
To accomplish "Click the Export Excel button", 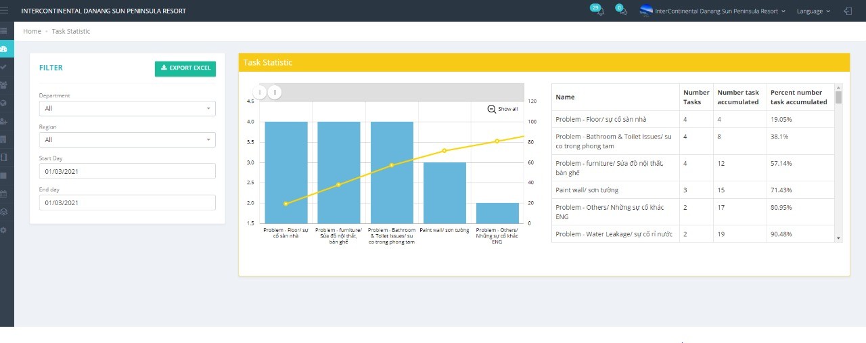I will (x=185, y=68).
